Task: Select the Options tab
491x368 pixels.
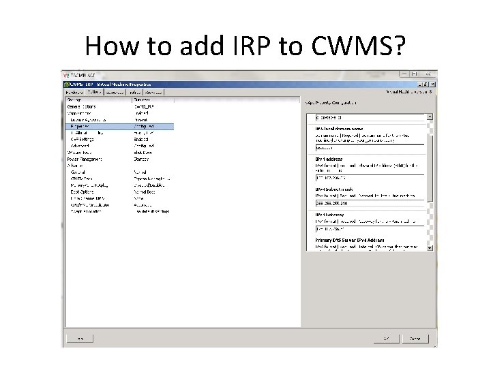Action: pyautogui.click(x=94, y=92)
